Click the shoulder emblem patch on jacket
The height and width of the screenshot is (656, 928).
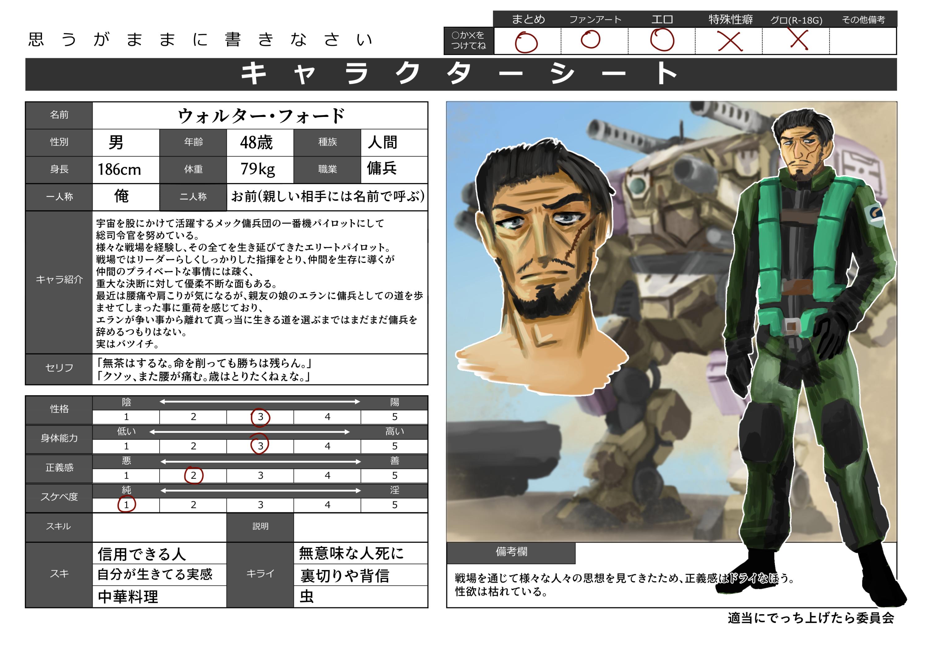[874, 215]
